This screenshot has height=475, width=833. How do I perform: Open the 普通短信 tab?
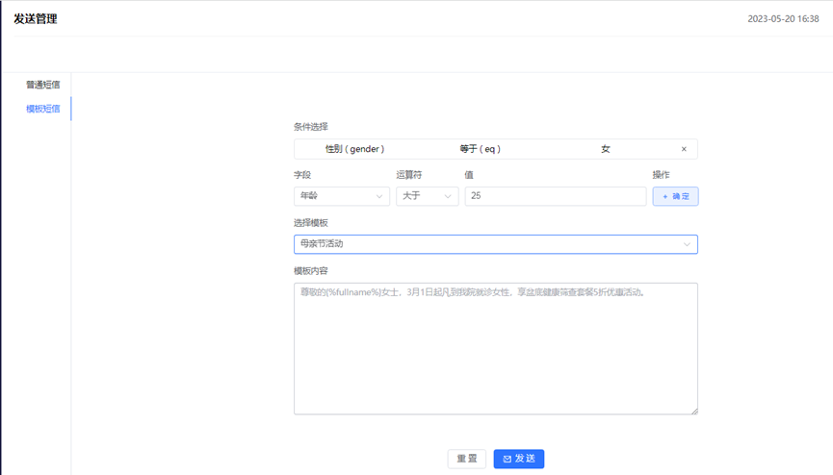pos(43,85)
